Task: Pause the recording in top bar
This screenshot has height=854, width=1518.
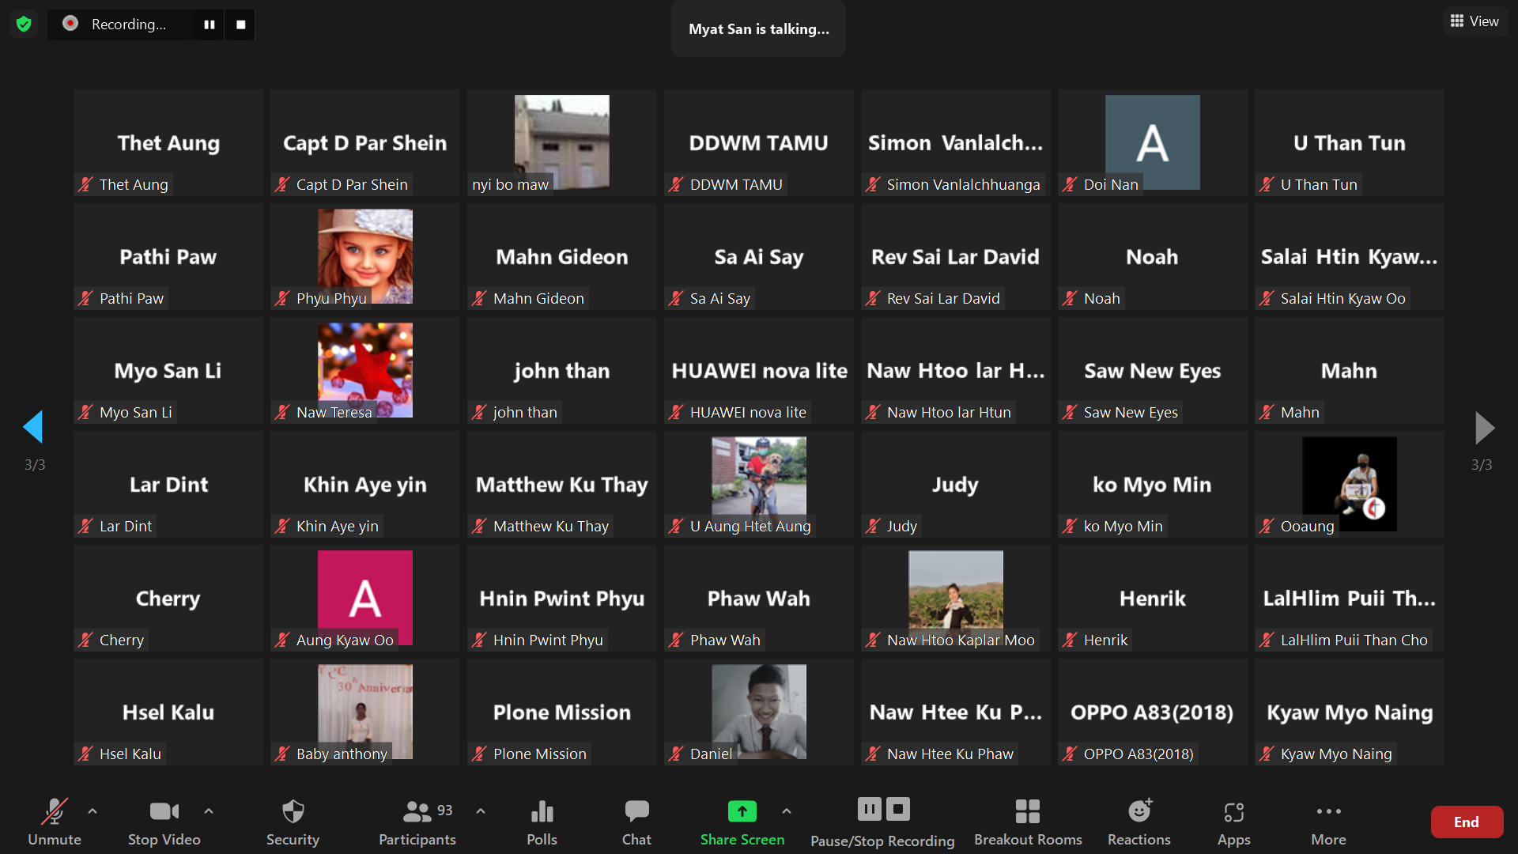Action: [209, 25]
